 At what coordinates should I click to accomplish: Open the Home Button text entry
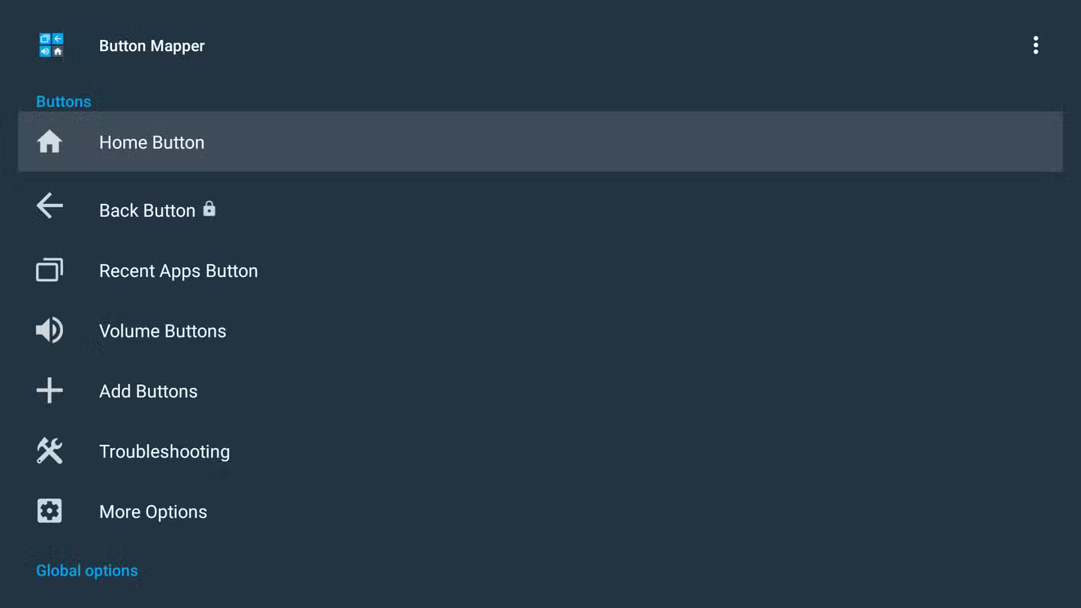pyautogui.click(x=151, y=142)
